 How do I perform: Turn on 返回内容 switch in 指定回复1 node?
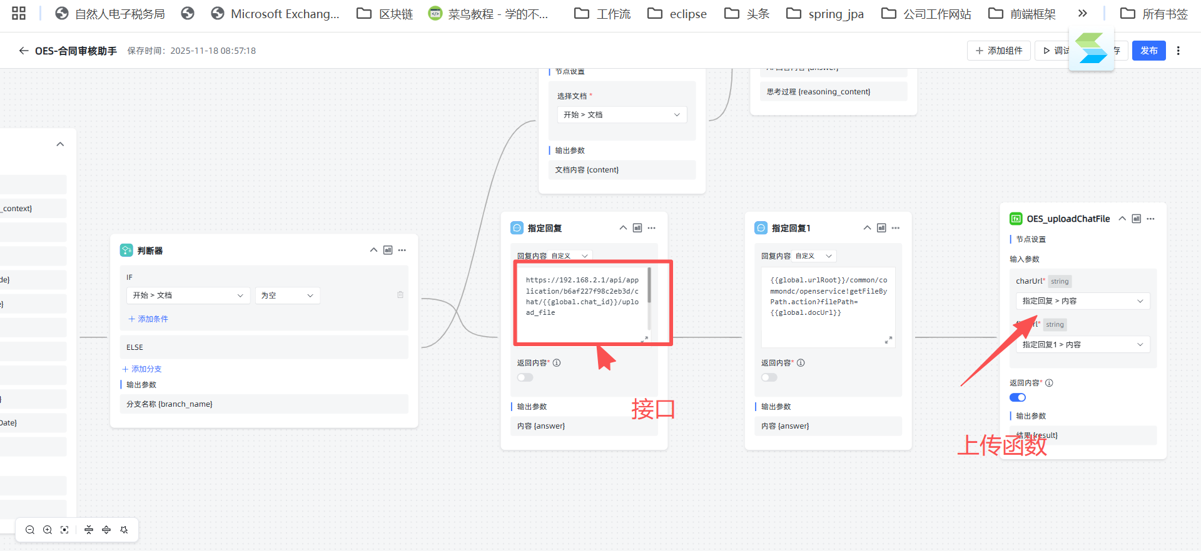[x=769, y=377]
